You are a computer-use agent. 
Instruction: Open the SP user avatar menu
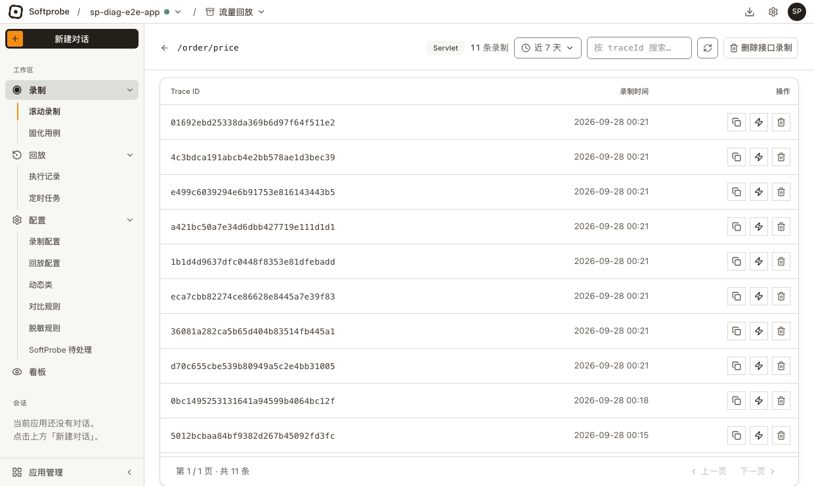click(x=797, y=12)
